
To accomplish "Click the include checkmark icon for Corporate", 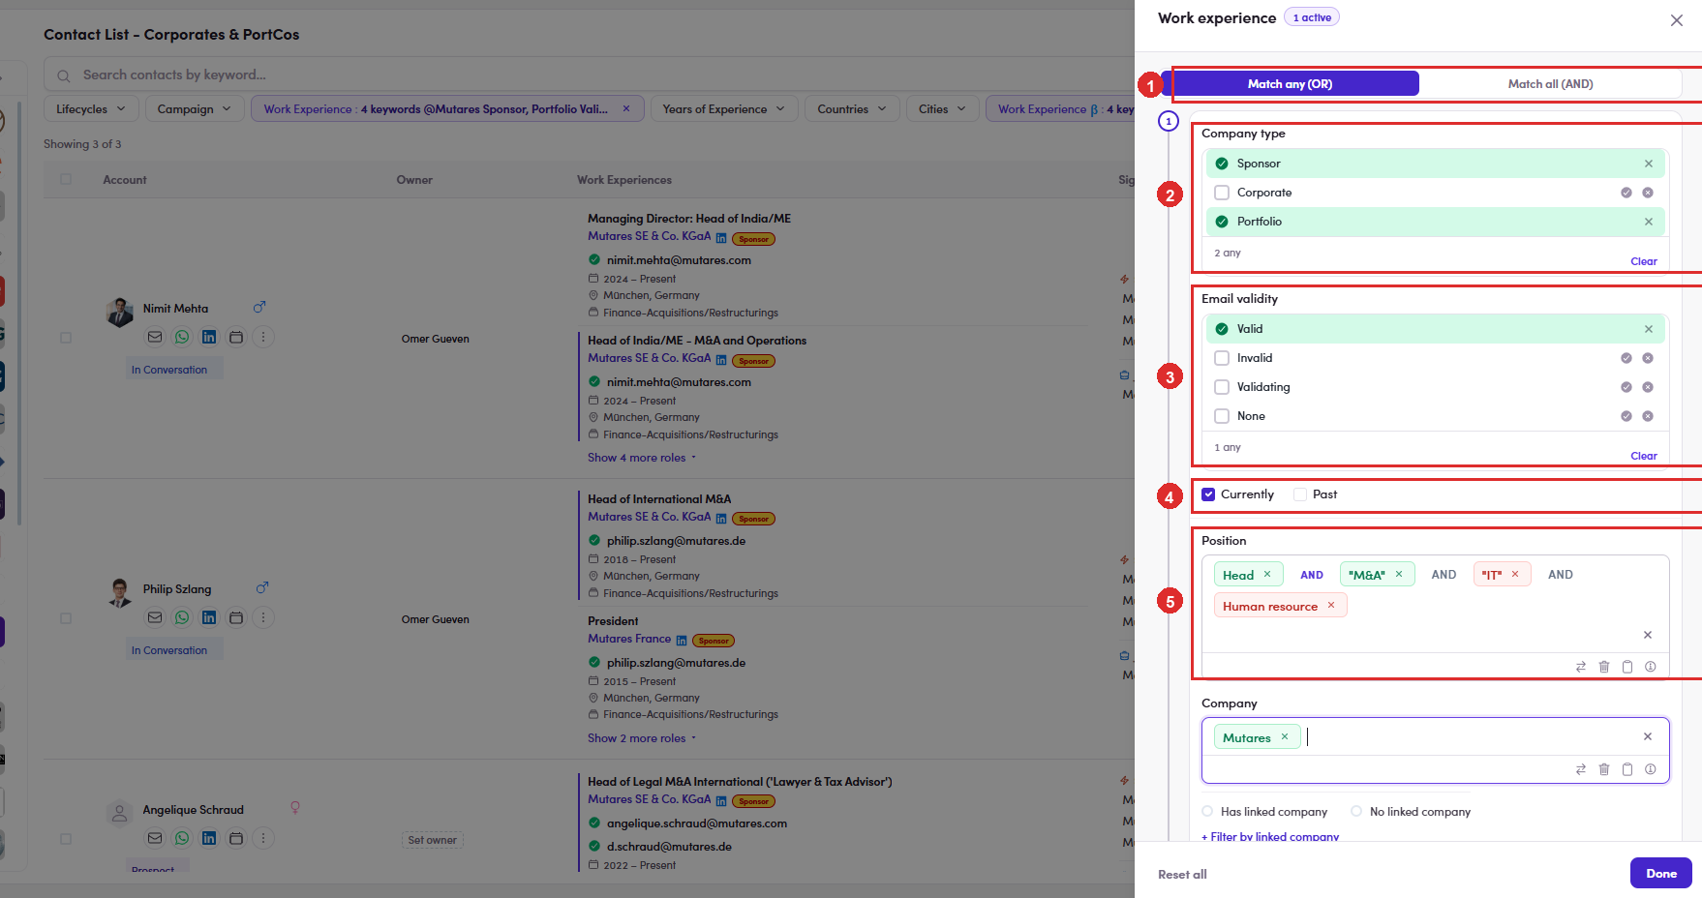I will tap(1626, 193).
